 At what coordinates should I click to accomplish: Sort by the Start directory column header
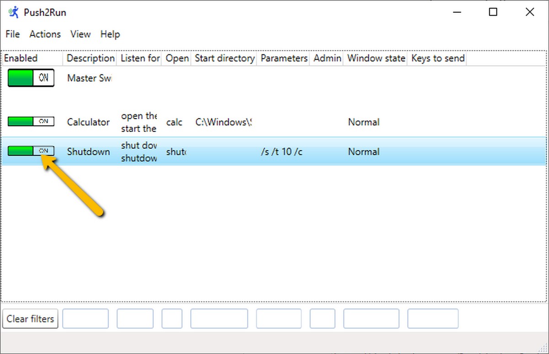pyautogui.click(x=224, y=58)
